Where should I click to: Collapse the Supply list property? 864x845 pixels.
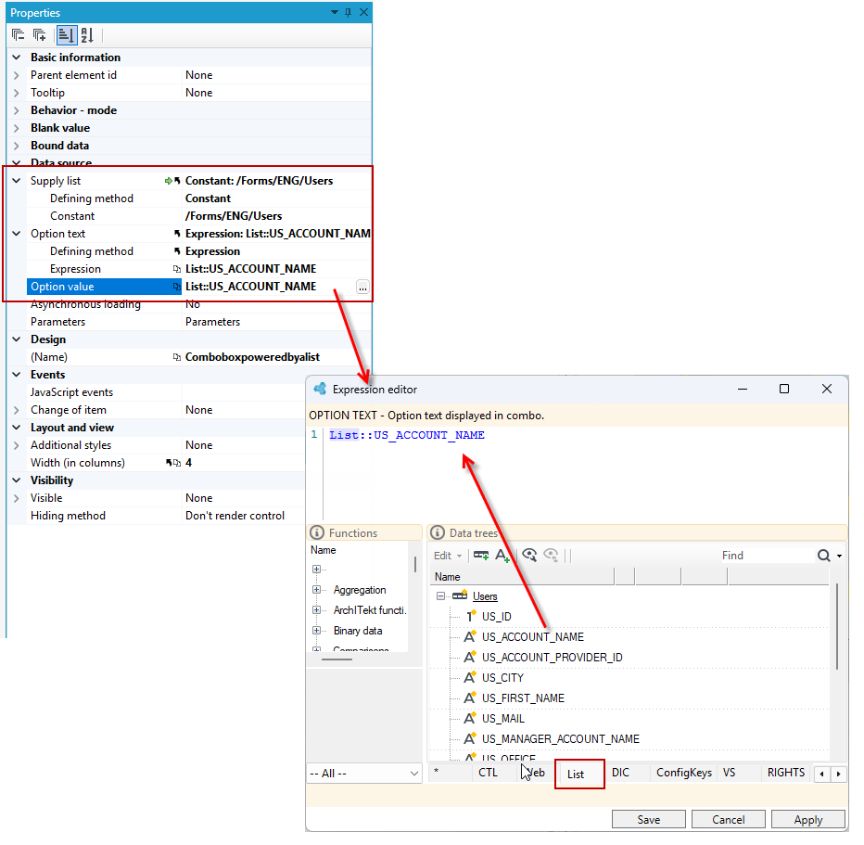tap(17, 181)
